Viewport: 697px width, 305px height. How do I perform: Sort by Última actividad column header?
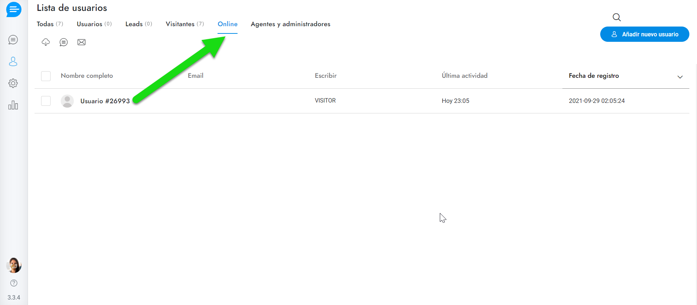click(x=465, y=76)
